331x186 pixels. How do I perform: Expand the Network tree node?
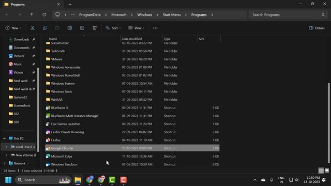click(5, 163)
